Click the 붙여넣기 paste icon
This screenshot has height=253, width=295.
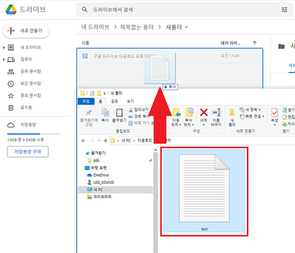coord(119,112)
